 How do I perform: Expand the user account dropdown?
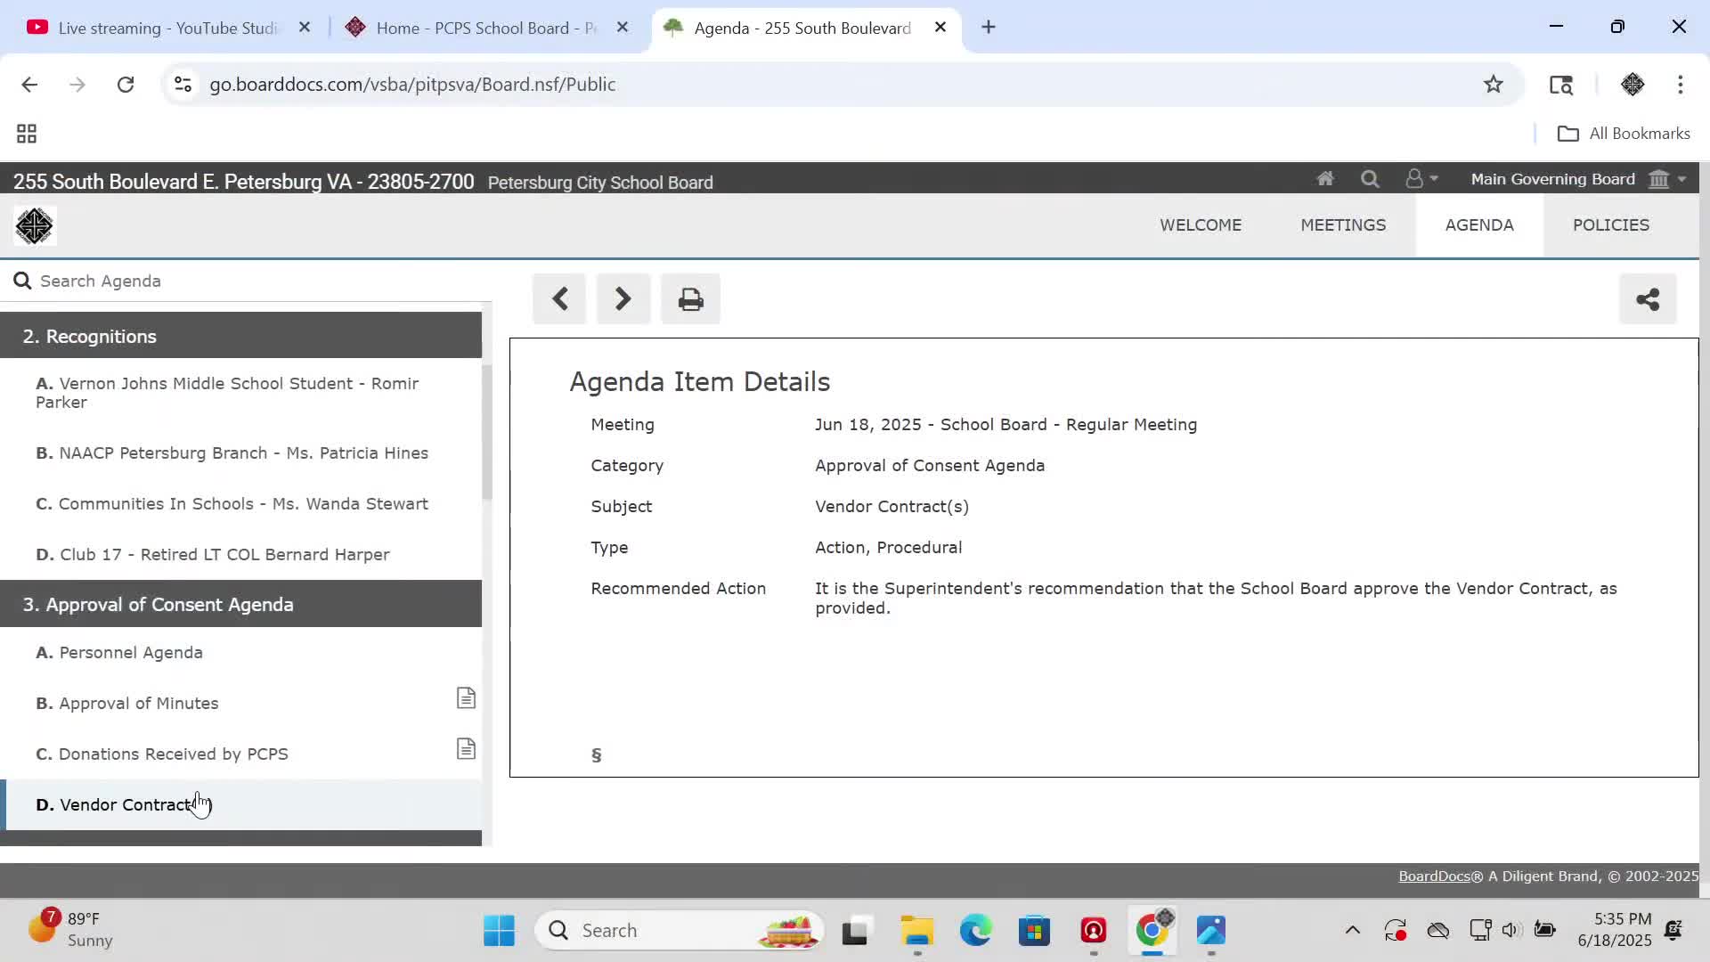point(1421,179)
